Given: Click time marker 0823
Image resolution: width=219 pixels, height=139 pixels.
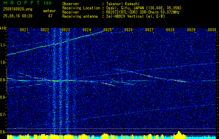Looking at the screenshot, I should click(66, 30).
